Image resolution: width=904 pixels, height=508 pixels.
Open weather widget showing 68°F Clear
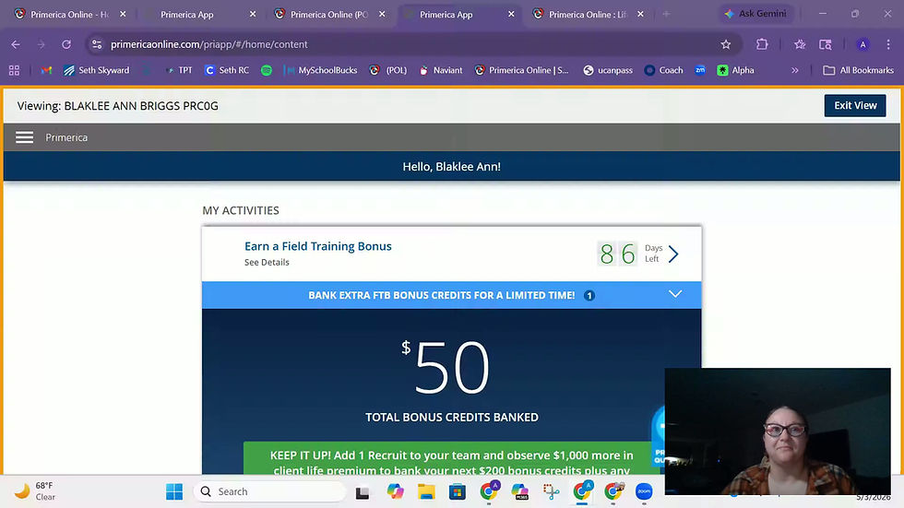pyautogui.click(x=35, y=491)
